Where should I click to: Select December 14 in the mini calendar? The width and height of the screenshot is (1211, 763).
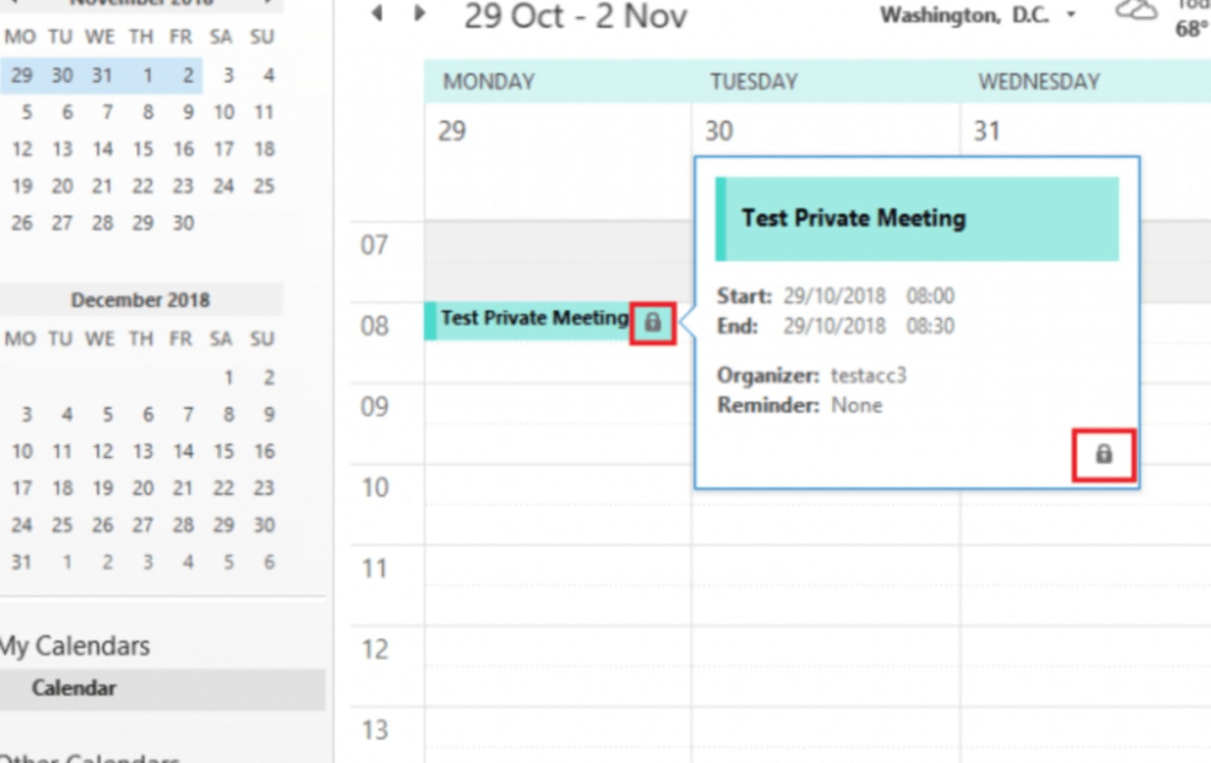click(x=183, y=451)
